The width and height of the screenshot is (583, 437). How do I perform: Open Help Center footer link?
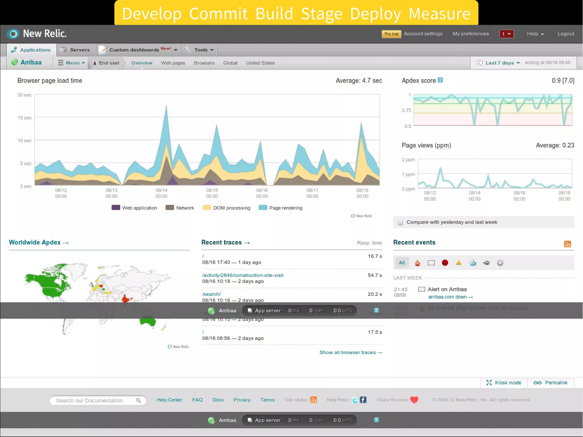point(169,400)
